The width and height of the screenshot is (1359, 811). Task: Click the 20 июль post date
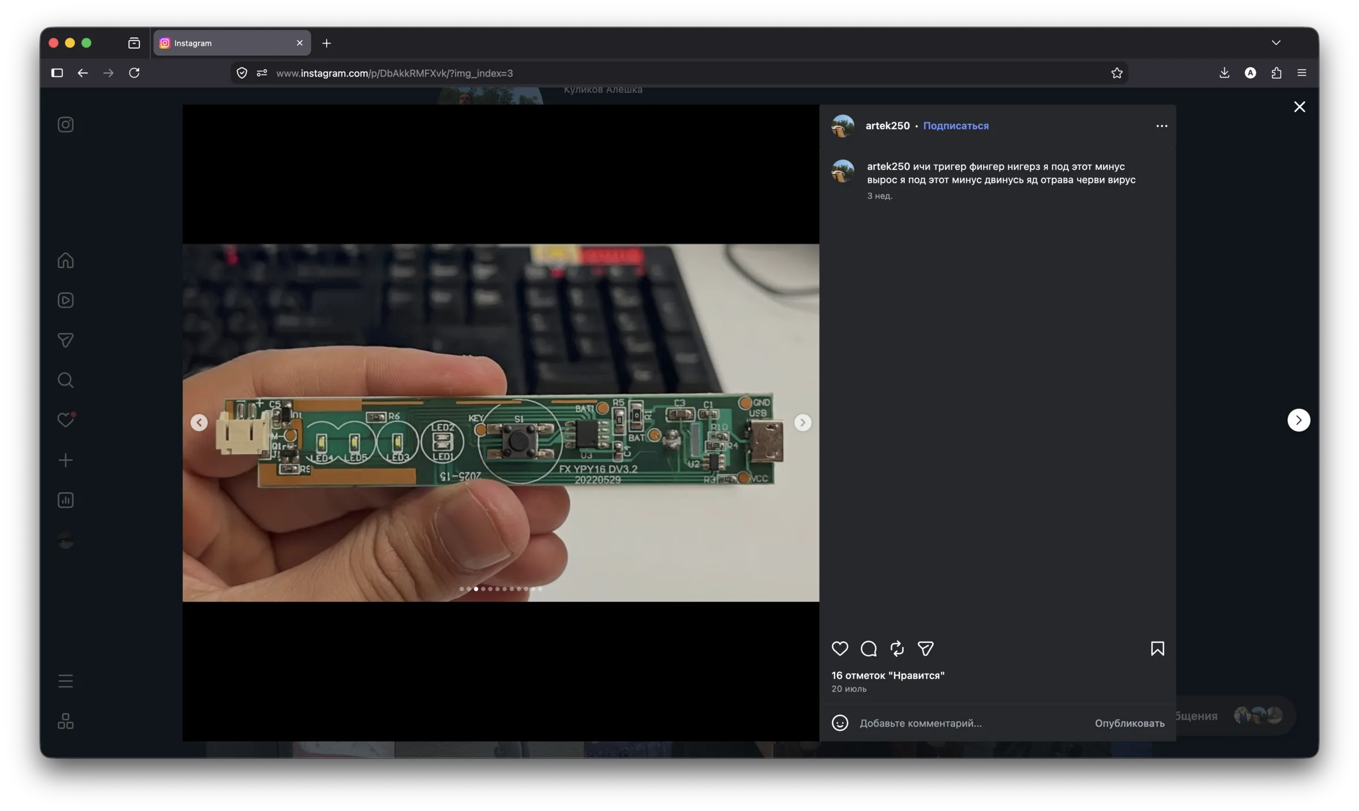click(x=848, y=689)
